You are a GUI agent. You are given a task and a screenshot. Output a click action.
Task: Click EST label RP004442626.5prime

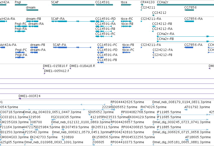coord(127,102)
